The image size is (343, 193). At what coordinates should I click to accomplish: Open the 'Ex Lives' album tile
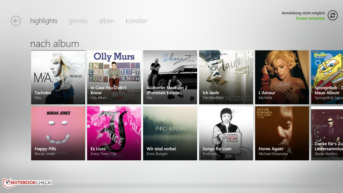coord(114,133)
